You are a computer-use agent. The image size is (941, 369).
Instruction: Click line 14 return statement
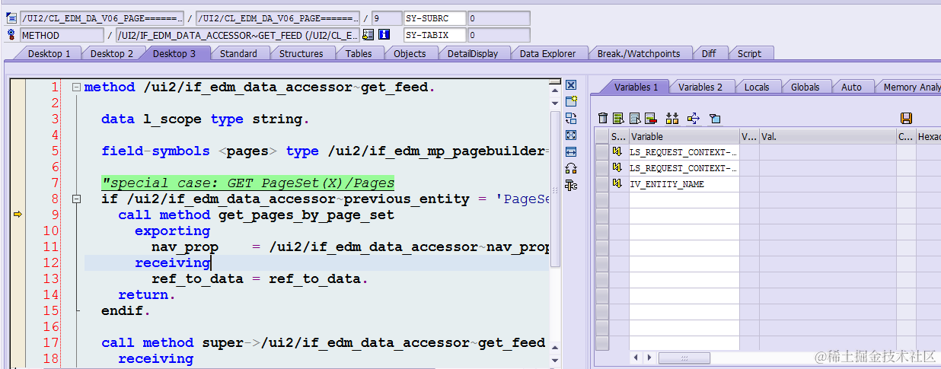point(147,294)
